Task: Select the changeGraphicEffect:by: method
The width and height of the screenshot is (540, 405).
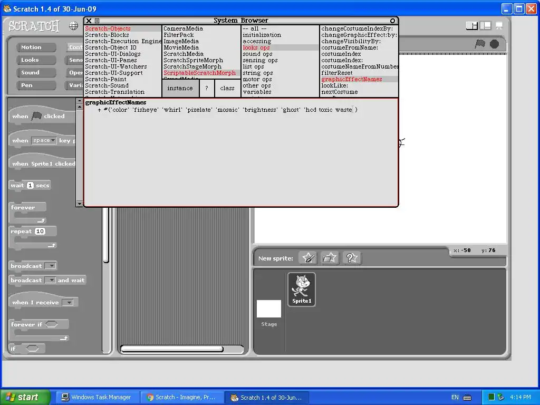Action: [359, 35]
